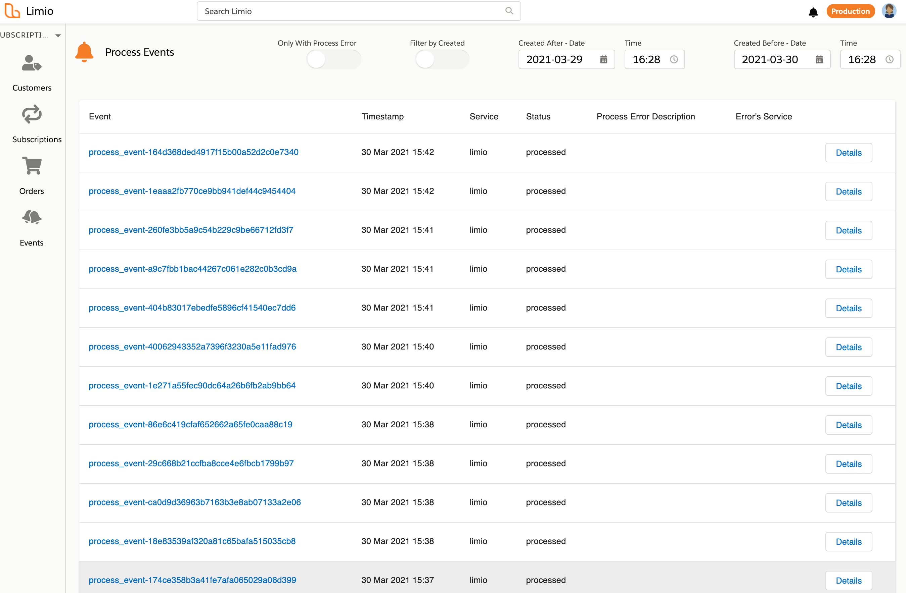
Task: Expand the Subscriptions section dropdown arrow
Action: click(58, 36)
